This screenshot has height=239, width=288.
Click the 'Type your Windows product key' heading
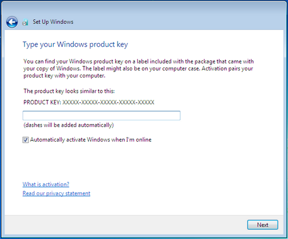[75, 44]
